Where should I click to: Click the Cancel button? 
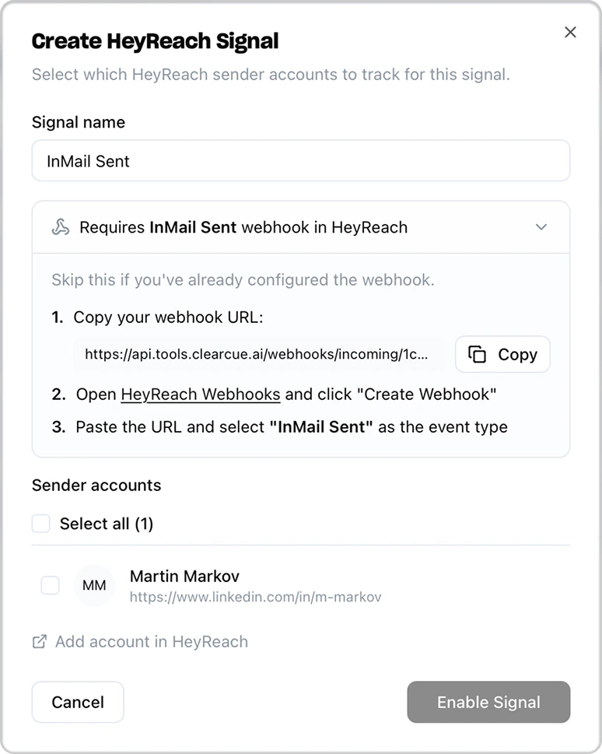77,702
